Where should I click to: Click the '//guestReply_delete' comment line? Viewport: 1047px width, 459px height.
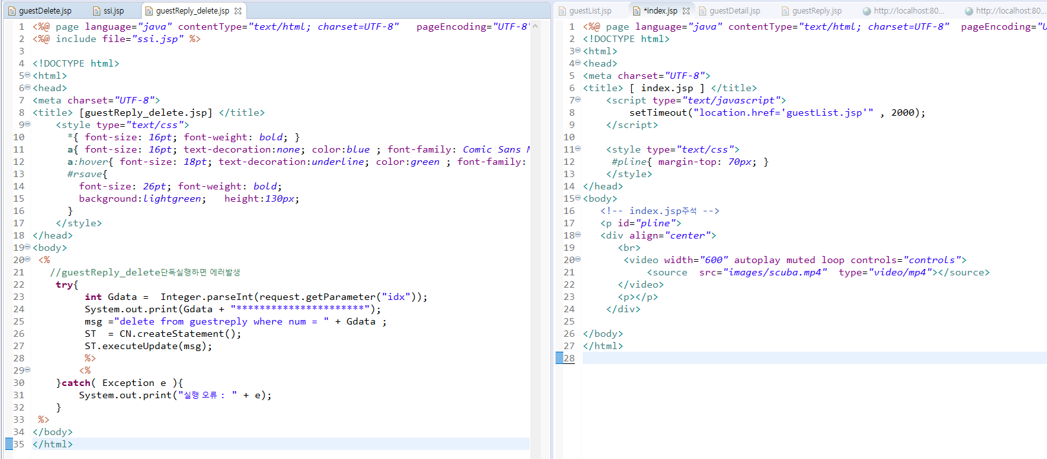[145, 272]
